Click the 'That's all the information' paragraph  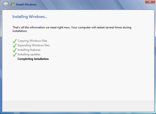[x=72, y=29]
